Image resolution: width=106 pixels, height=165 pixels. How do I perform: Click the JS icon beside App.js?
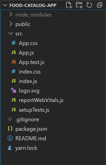click(x=14, y=52)
